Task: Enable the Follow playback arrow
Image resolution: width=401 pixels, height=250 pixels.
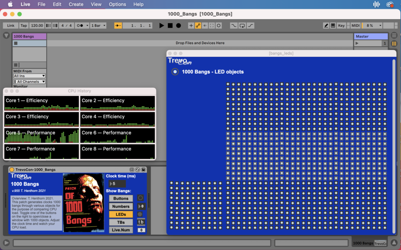Action: coord(118,25)
